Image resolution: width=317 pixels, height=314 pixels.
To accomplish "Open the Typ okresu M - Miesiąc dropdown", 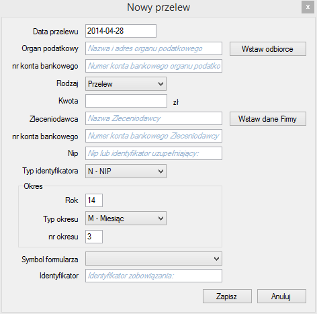I will tap(126, 219).
